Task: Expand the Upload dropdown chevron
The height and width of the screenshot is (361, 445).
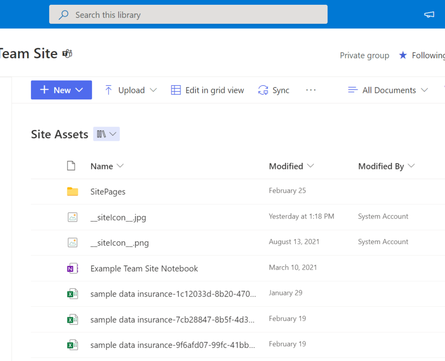Action: tap(153, 90)
